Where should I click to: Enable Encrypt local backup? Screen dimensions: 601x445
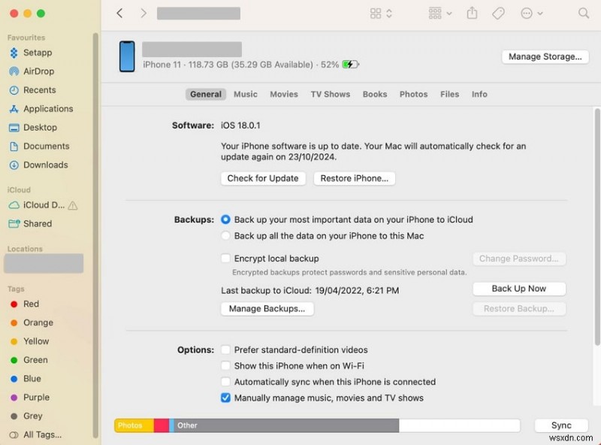(226, 259)
